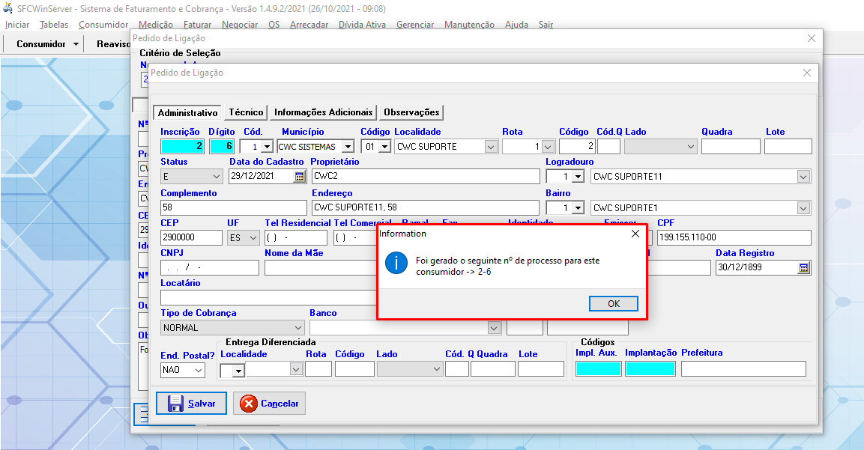This screenshot has width=864, height=450.
Task: Click the SFCWinServer app icon in title bar
Action: pos(8,8)
